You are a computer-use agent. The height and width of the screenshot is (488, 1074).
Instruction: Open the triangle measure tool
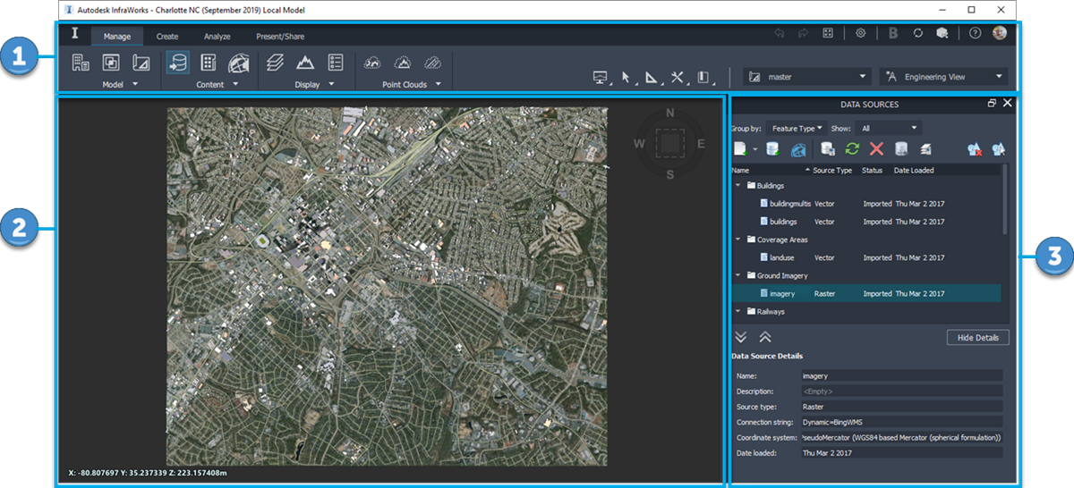pos(652,78)
